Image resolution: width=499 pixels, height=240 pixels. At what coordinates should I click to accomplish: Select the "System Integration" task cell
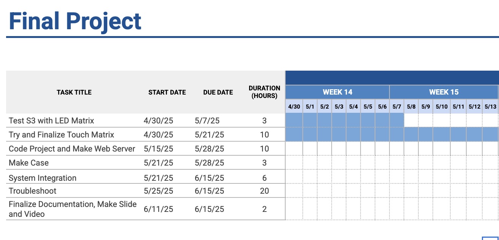click(x=43, y=178)
